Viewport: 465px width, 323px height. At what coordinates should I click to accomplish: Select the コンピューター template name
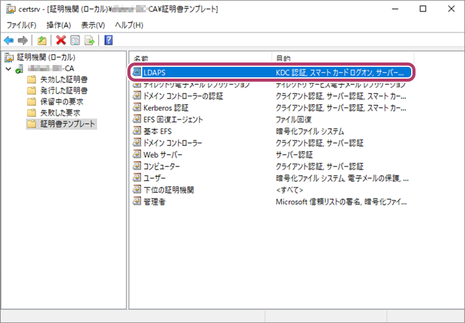161,166
